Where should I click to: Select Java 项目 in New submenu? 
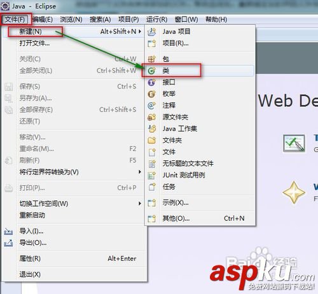[200, 32]
